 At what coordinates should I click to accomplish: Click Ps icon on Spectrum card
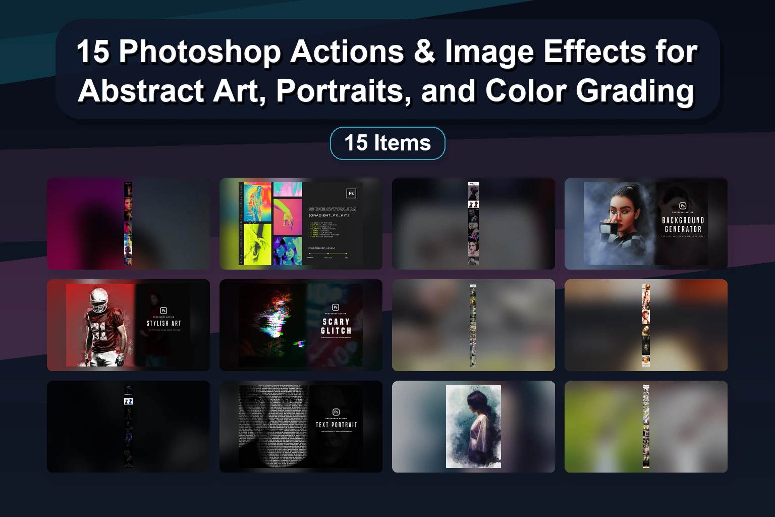[352, 193]
